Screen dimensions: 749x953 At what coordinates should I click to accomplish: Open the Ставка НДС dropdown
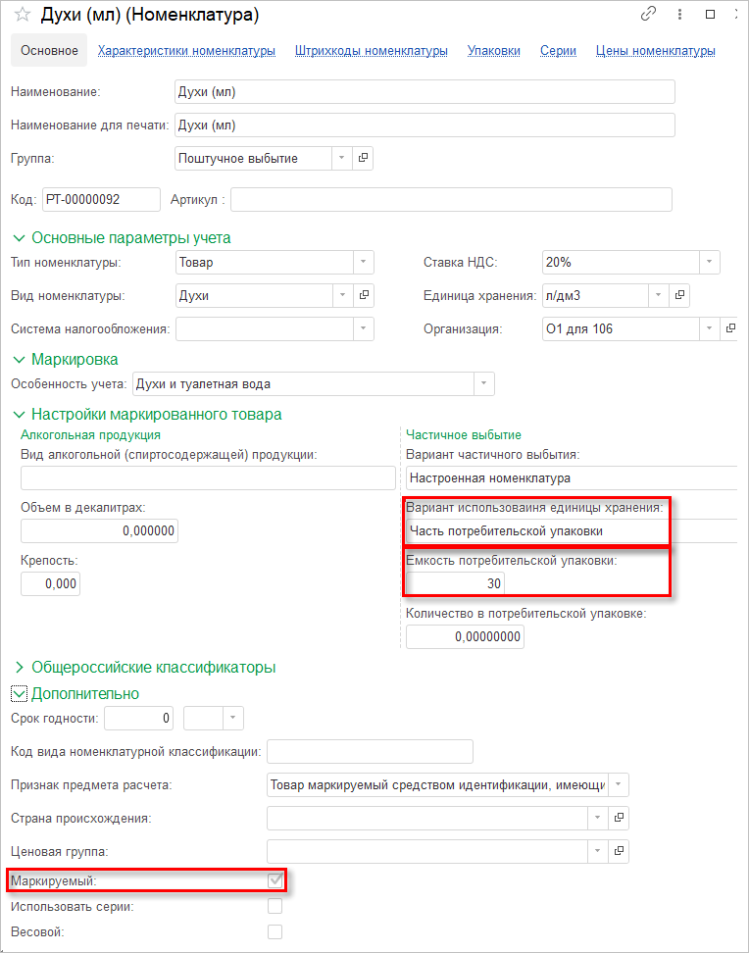[709, 262]
